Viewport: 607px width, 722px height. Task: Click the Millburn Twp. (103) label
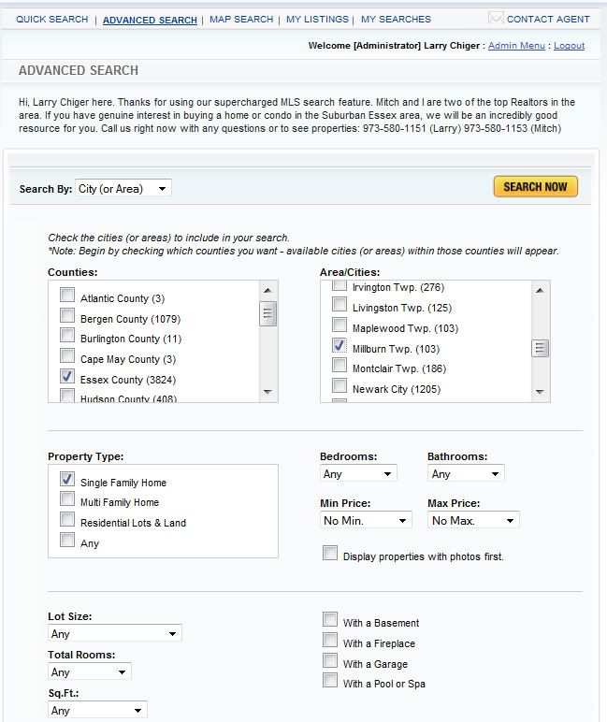pos(396,349)
